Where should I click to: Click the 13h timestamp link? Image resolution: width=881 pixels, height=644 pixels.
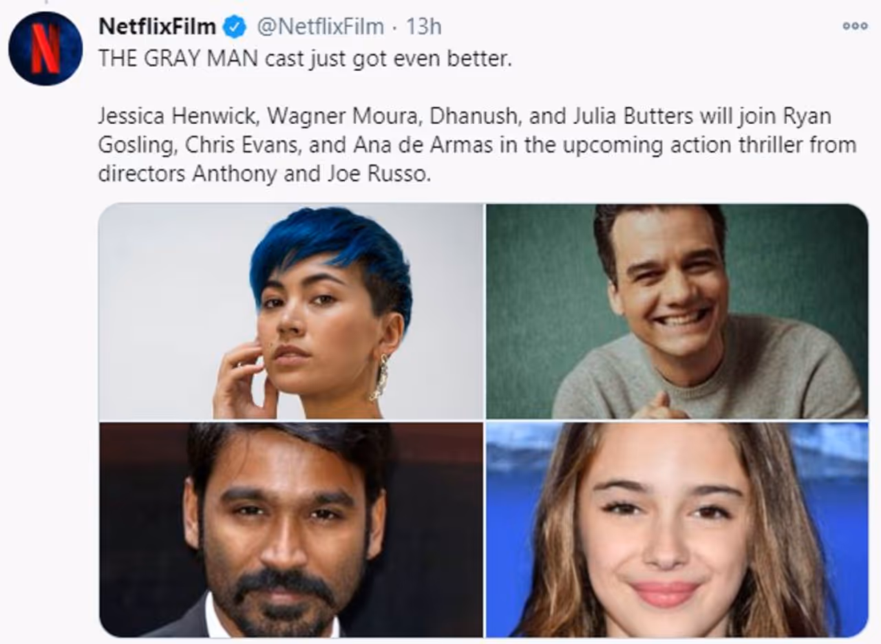tap(423, 27)
